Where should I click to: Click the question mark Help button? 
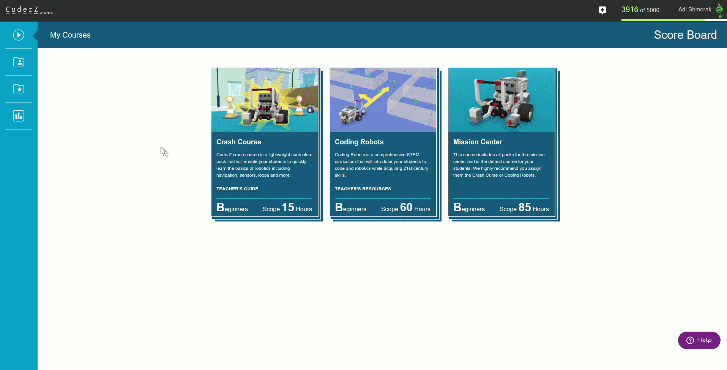click(x=699, y=340)
